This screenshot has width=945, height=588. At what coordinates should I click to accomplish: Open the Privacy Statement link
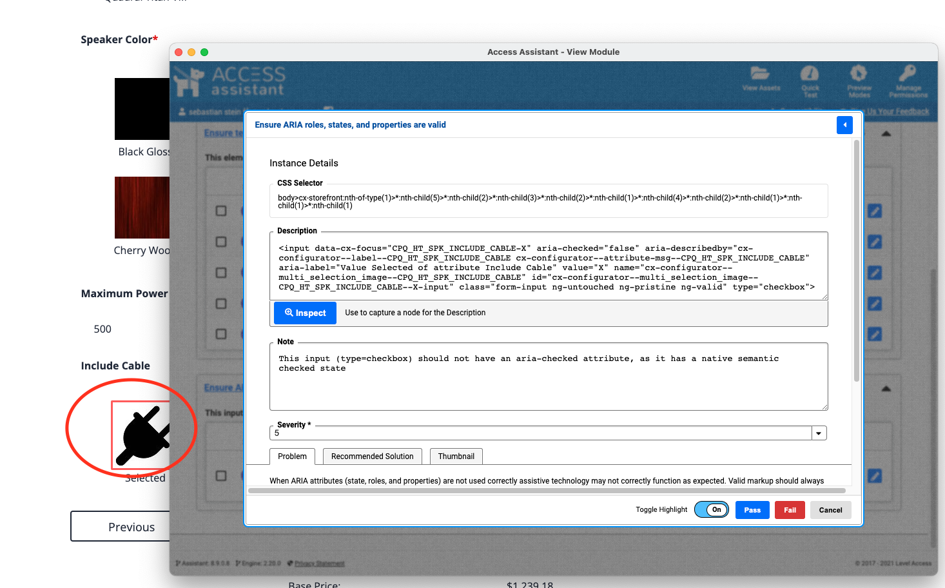click(x=318, y=563)
